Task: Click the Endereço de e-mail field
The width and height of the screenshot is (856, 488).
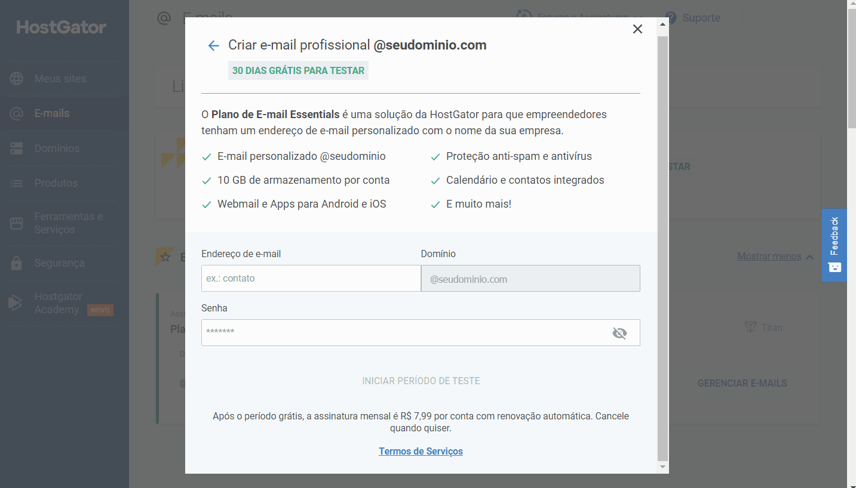Action: coord(311,278)
